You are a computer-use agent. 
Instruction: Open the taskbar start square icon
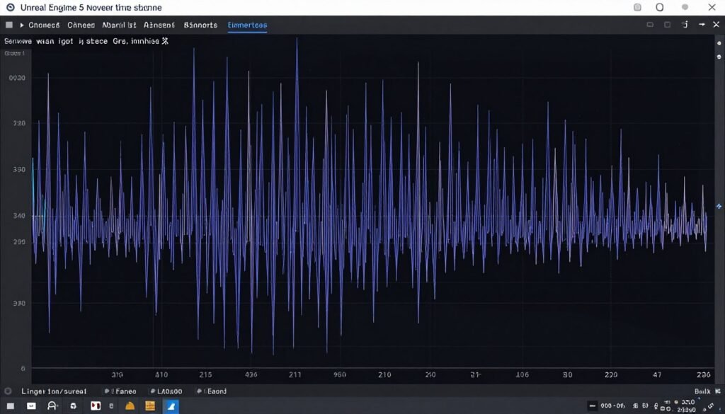pos(11,406)
